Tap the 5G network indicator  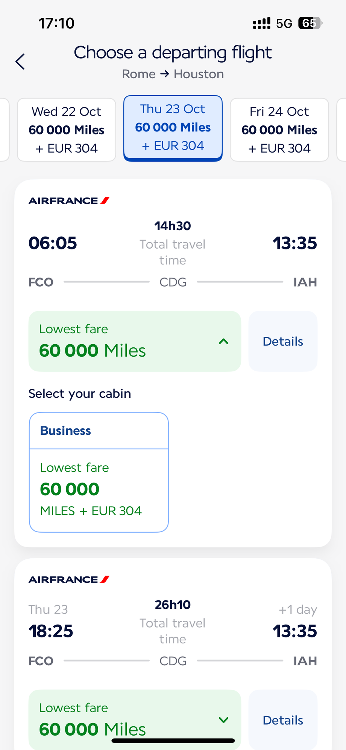[284, 24]
